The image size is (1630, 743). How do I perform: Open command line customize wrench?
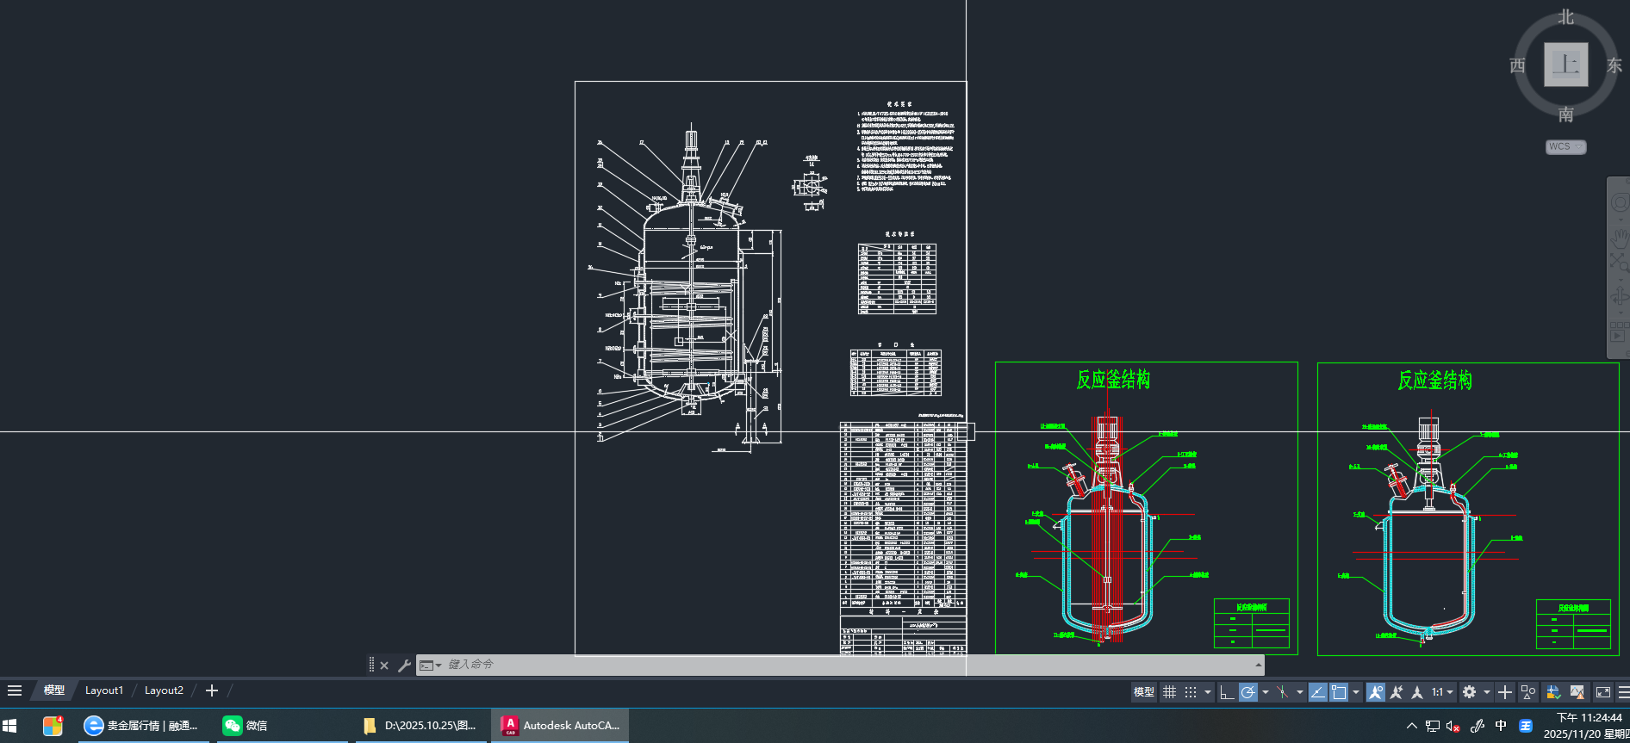coord(404,666)
